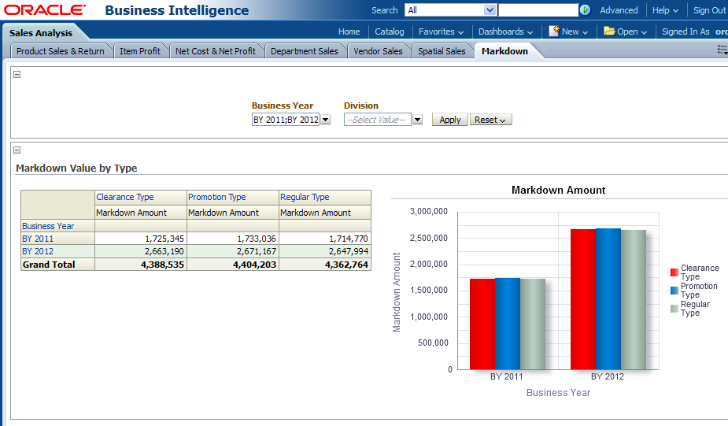Click the BY 2011 row link
Viewport: 728px width, 426px height.
coord(38,239)
